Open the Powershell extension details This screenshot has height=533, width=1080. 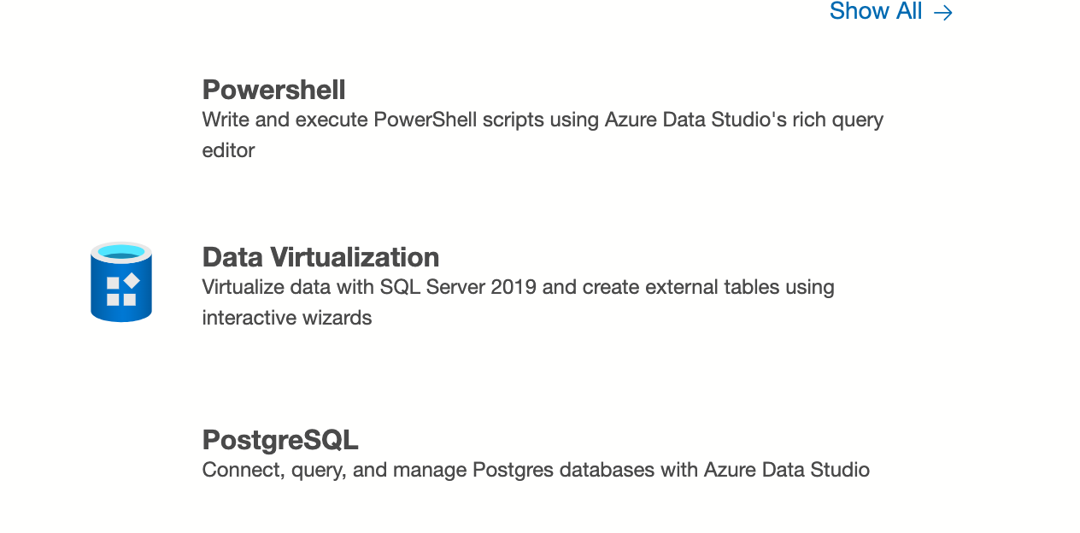coord(273,89)
